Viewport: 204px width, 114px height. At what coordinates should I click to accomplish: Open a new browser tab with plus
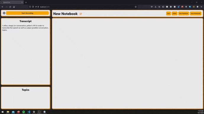coord(26,2)
